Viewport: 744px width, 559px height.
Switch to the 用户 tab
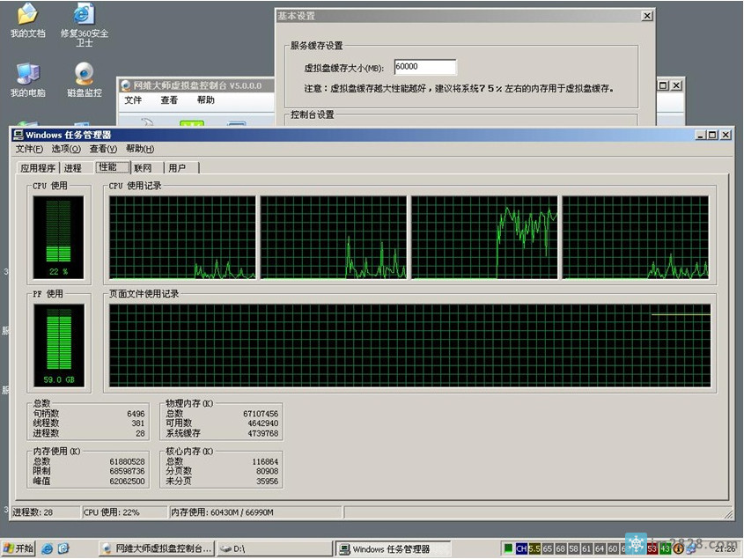coord(177,168)
